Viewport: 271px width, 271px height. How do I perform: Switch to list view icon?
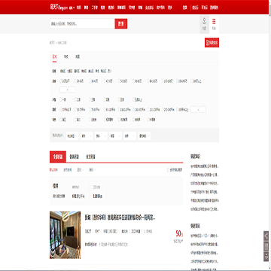tap(214, 24)
